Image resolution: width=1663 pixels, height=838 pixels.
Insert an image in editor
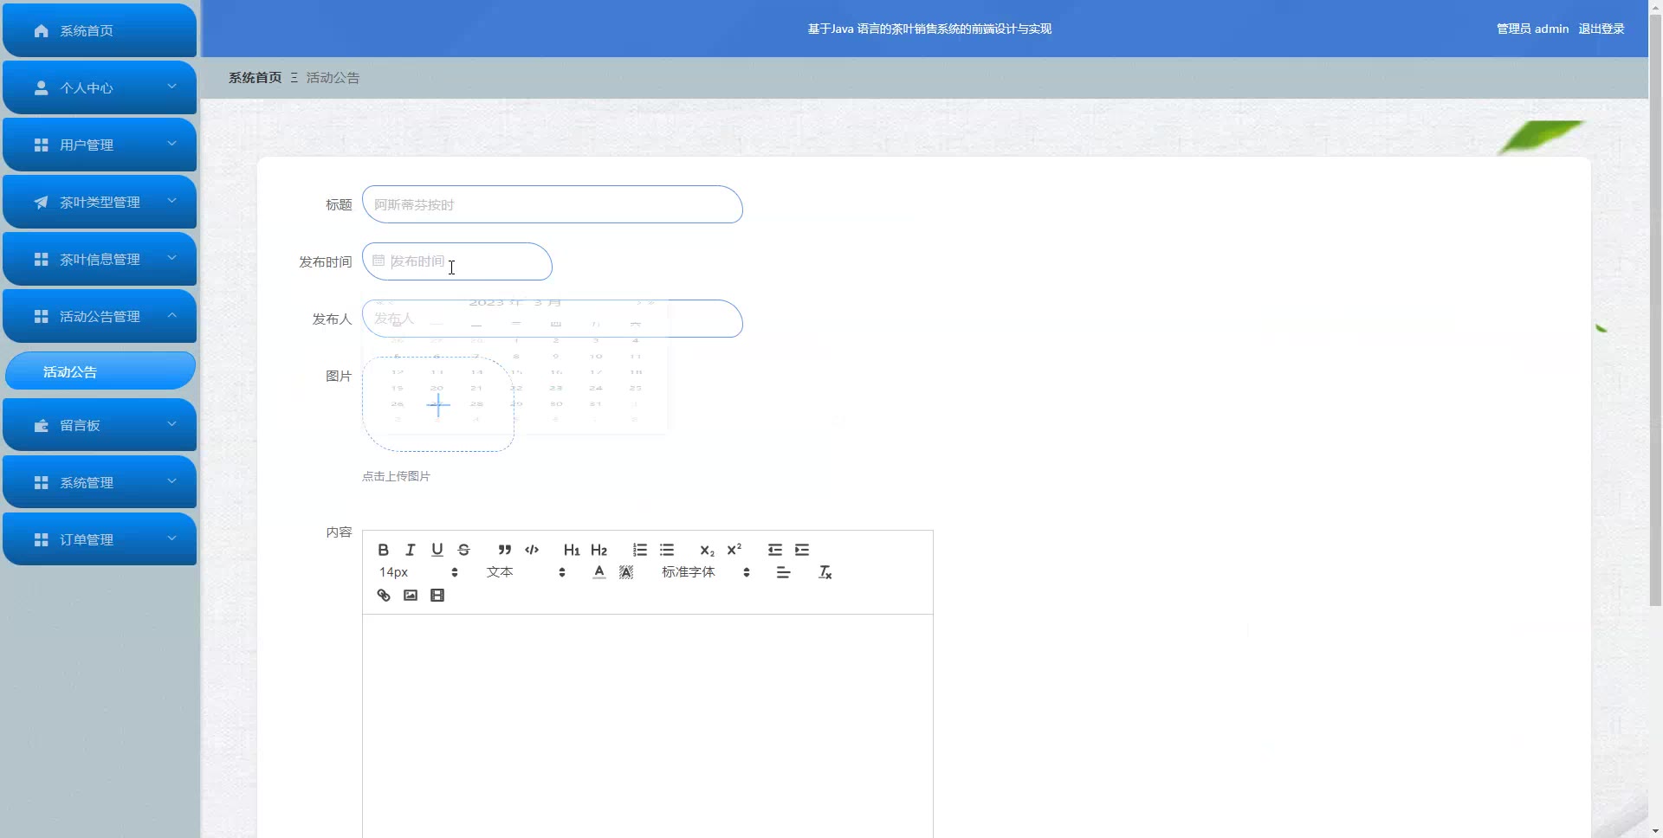(411, 596)
